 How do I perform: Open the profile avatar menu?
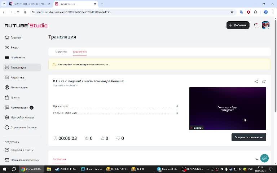coord(265,25)
